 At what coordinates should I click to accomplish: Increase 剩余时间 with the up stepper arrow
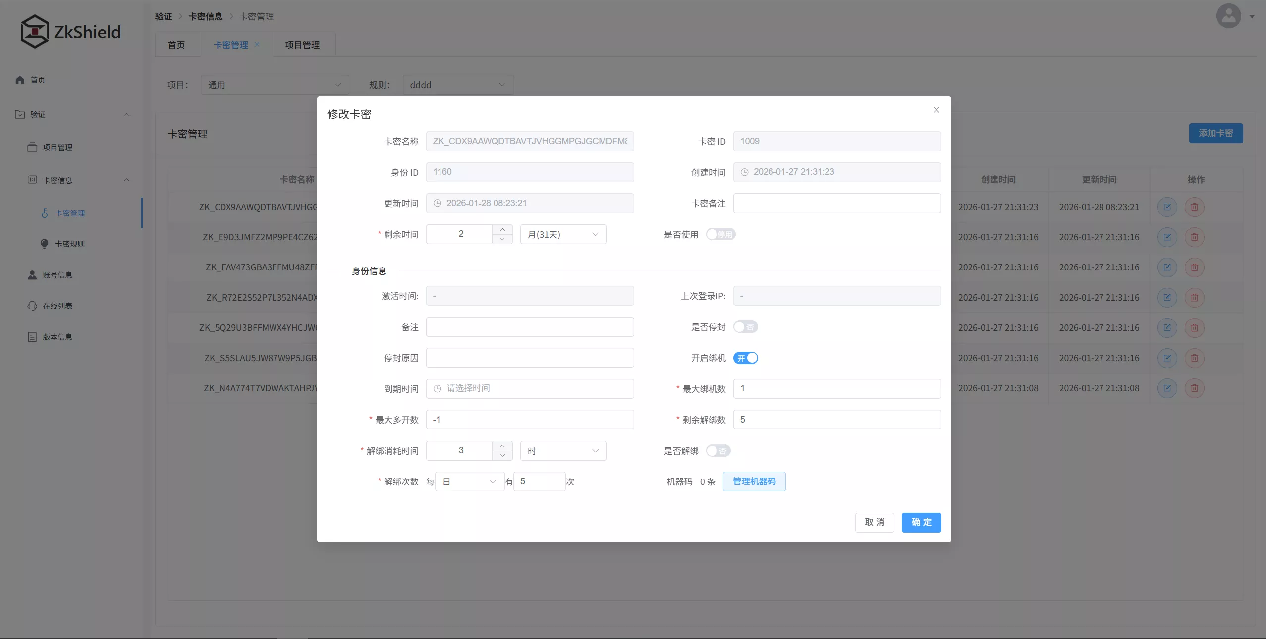[x=502, y=229]
